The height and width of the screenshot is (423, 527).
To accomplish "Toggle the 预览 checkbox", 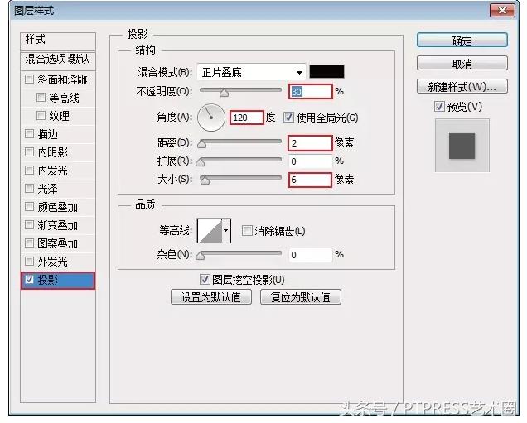I will pos(439,107).
